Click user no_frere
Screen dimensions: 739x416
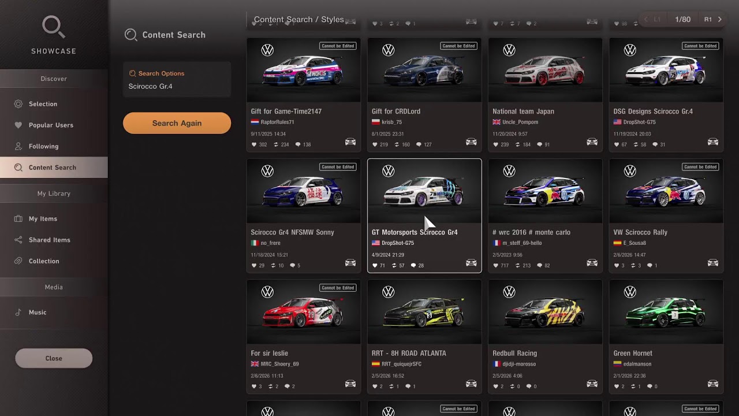tap(270, 243)
